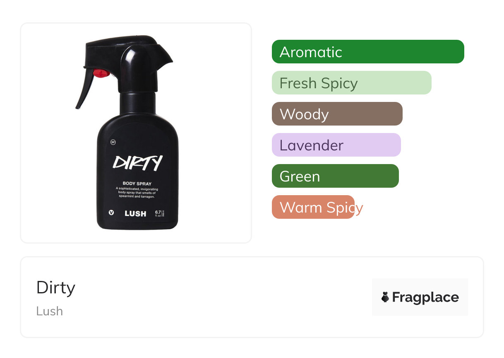Click the Fragplace perfume bottle logo icon
Image resolution: width=504 pixels, height=358 pixels.
coord(385,297)
